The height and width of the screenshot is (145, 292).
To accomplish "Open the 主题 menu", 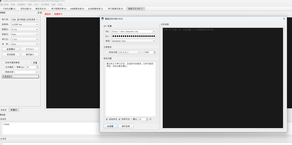I will (53, 4).
